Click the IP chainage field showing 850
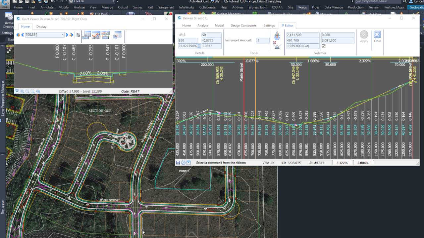This screenshot has width=424, height=238. tap(188, 40)
